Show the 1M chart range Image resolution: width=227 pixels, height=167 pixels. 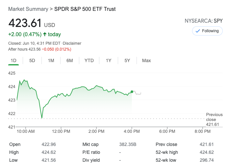pos(51,60)
